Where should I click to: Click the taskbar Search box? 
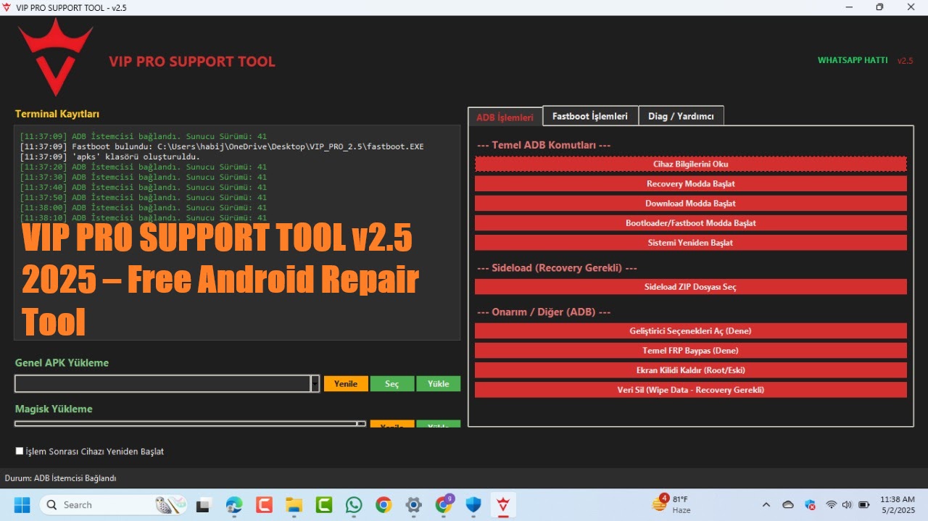point(114,504)
